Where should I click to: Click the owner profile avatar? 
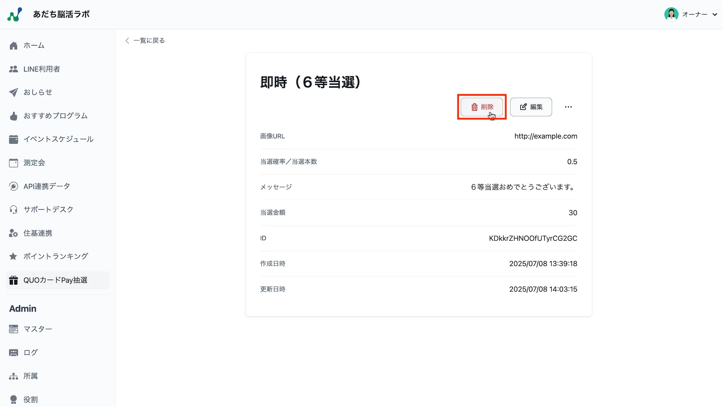[x=671, y=14]
